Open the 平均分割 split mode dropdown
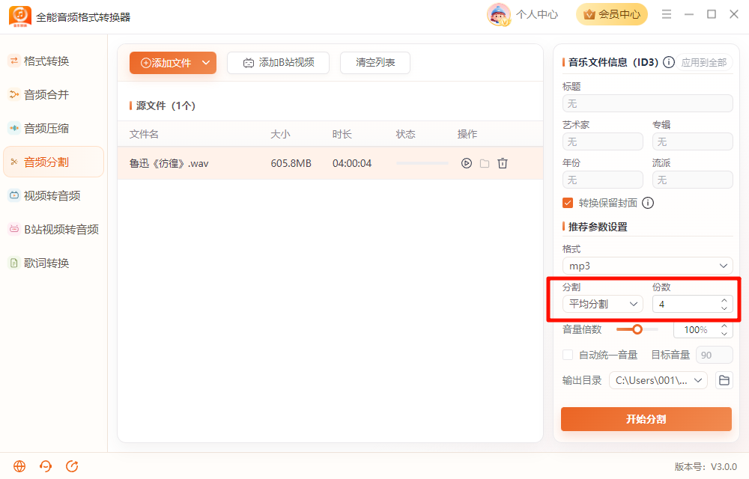 click(x=603, y=304)
